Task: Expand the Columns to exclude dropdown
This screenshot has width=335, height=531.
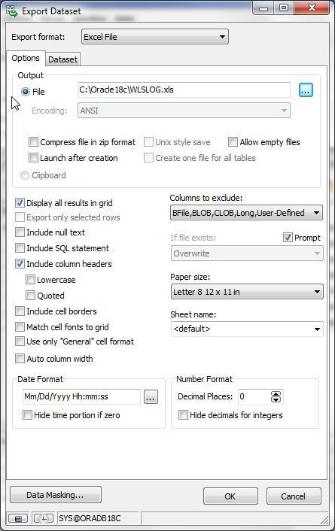Action: click(x=246, y=213)
